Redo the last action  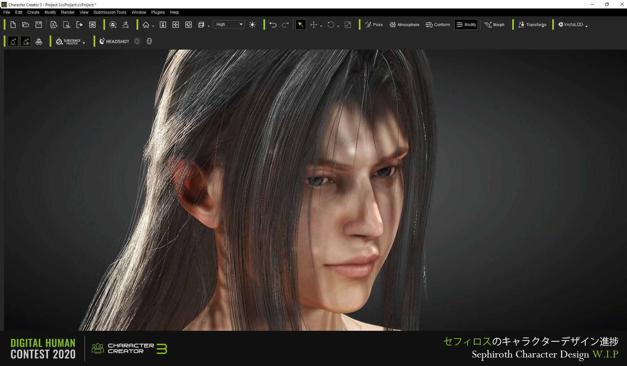(285, 24)
